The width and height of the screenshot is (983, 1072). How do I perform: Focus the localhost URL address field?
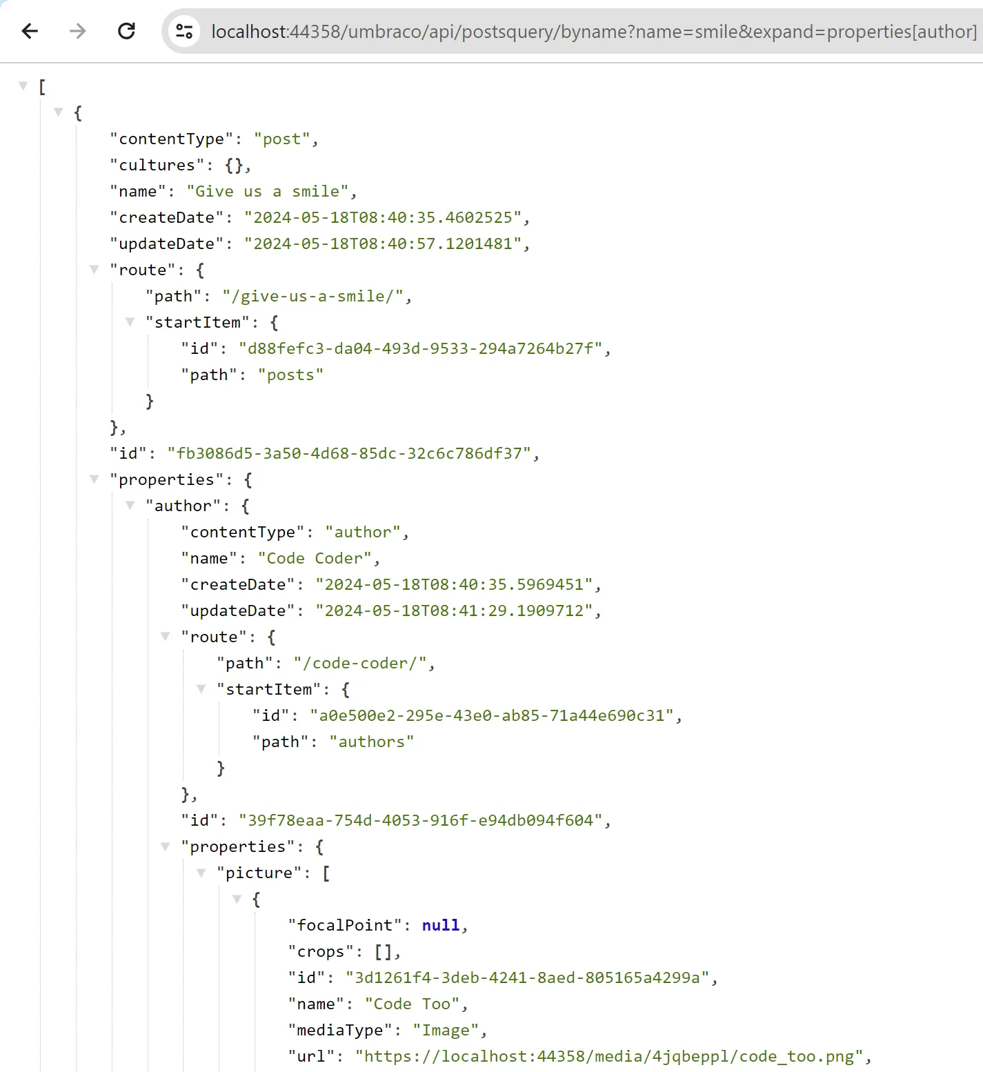click(x=593, y=32)
